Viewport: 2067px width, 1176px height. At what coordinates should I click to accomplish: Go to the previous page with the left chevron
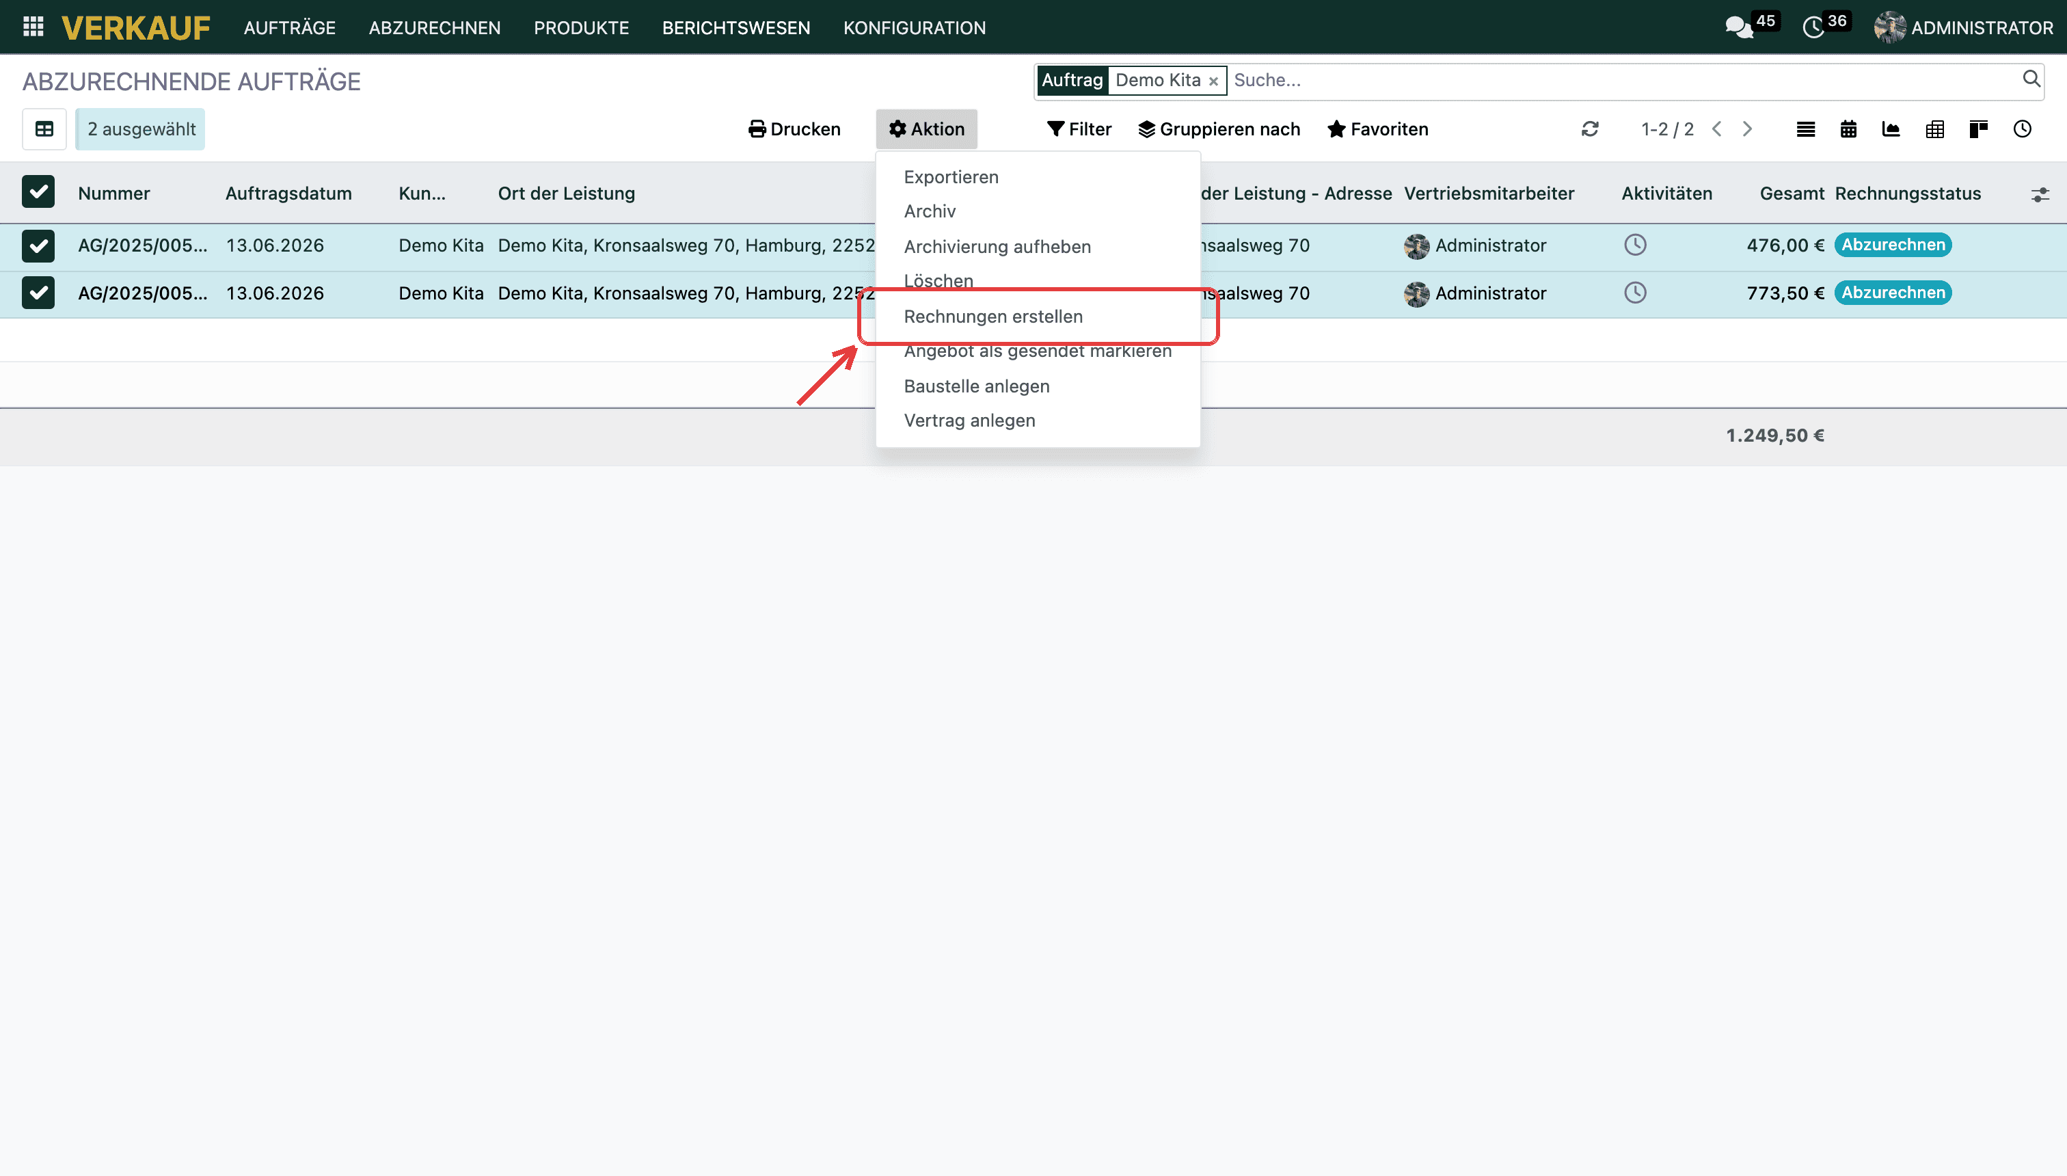coord(1716,129)
